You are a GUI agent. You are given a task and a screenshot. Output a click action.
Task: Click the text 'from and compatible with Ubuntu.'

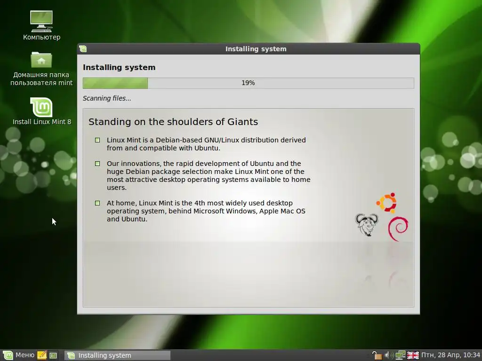163,148
